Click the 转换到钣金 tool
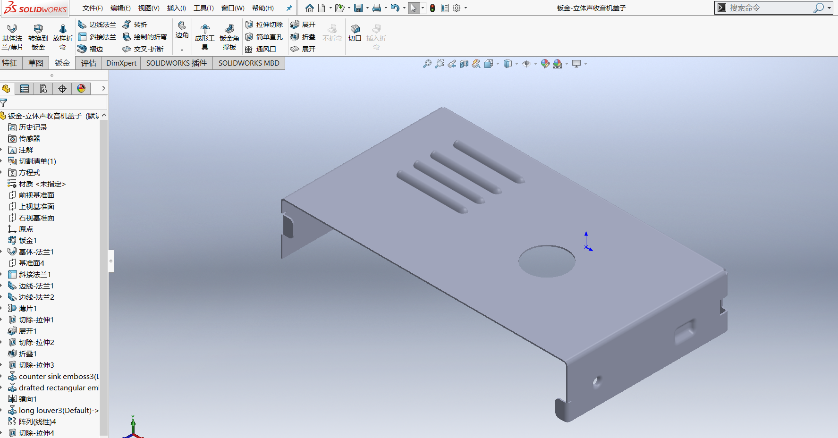The height and width of the screenshot is (438, 838). 38,36
